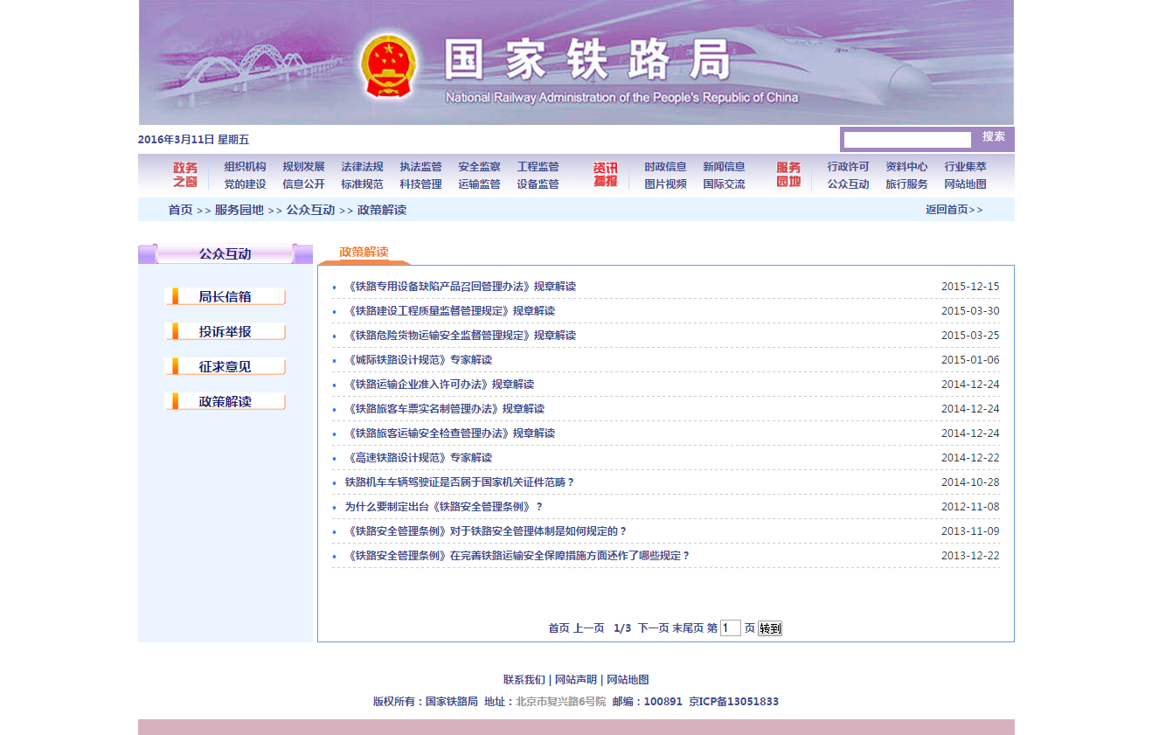Viewport: 1152px width, 735px height.
Task: Open 《城际铁路设计规范》专家解读 article
Action: 418,360
